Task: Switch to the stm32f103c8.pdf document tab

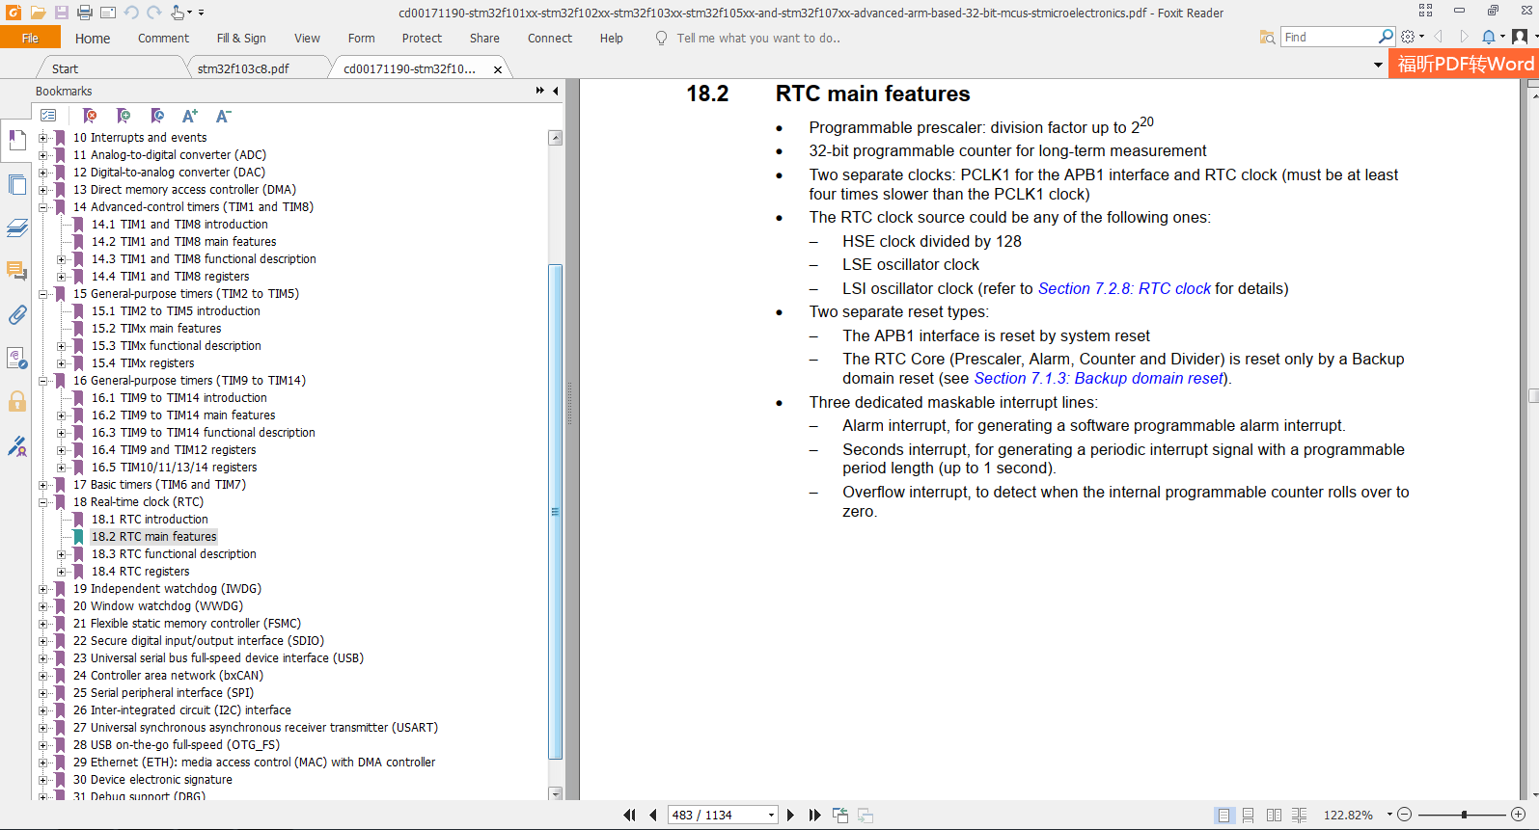Action: pyautogui.click(x=243, y=68)
